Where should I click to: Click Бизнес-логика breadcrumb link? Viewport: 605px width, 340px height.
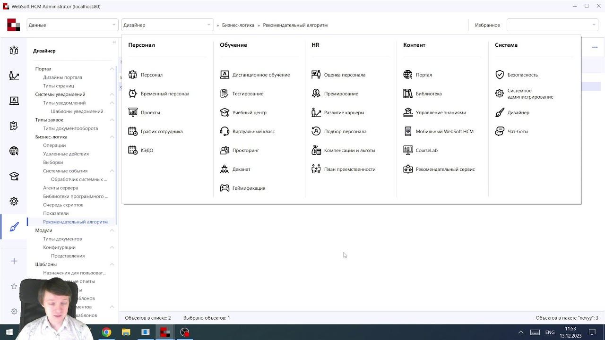[238, 25]
